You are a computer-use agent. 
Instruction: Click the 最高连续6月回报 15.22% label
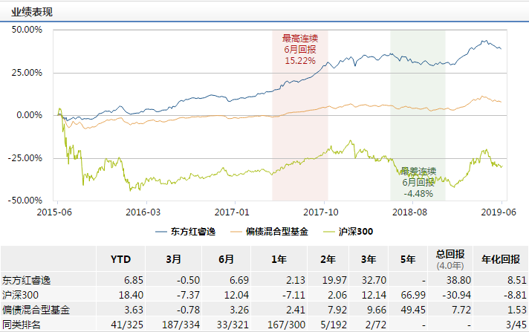pyautogui.click(x=300, y=49)
